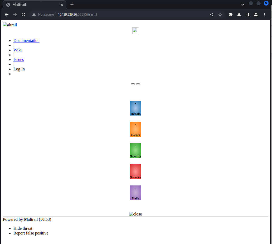Screen dimensions: 272x244
Task: Expand the tab search chevron
Action: [243, 5]
